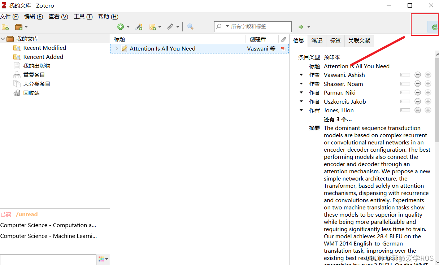Open the 查看 menu
This screenshot has width=439, height=265.
point(58,17)
